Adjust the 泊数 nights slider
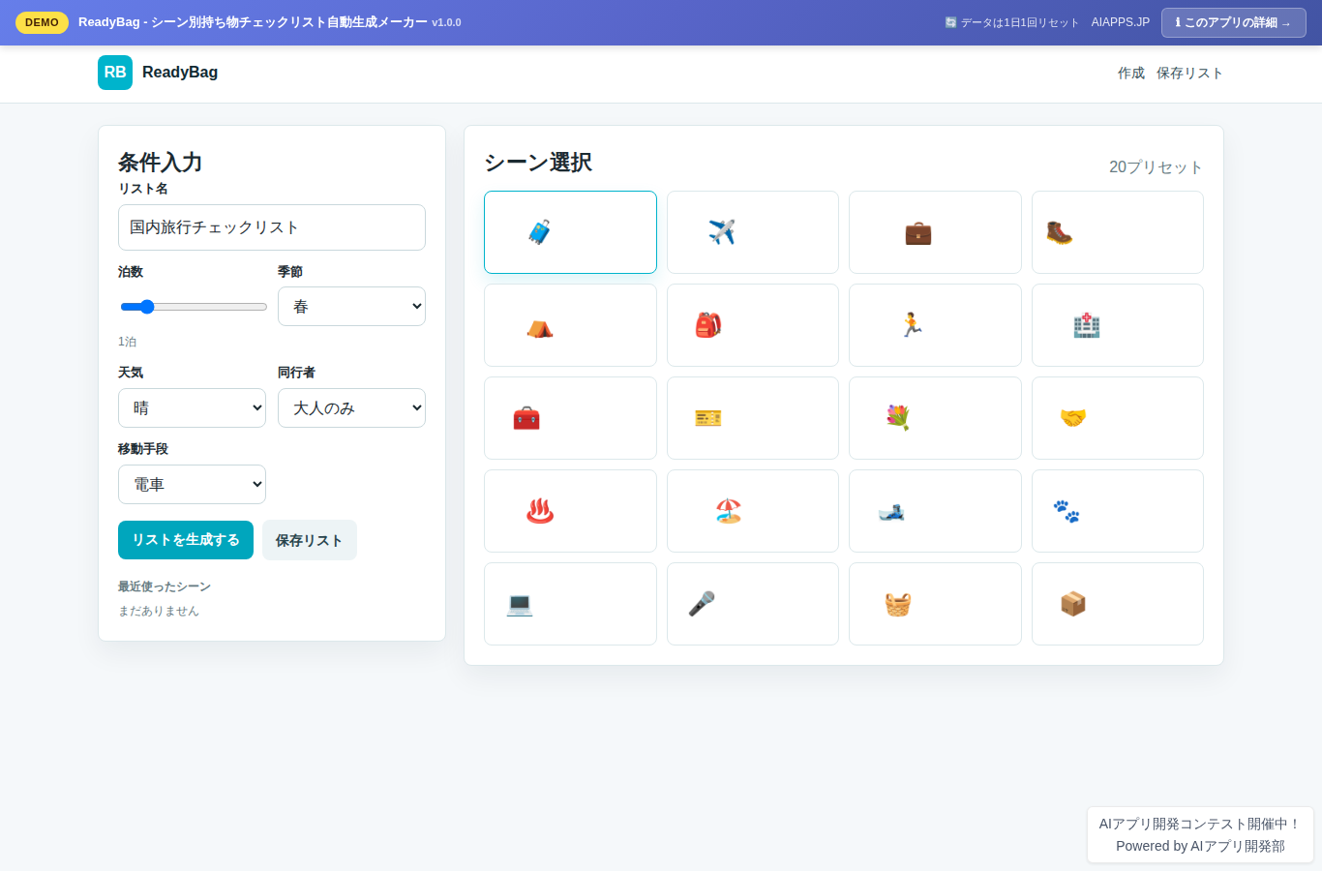The width and height of the screenshot is (1322, 871). (x=194, y=307)
